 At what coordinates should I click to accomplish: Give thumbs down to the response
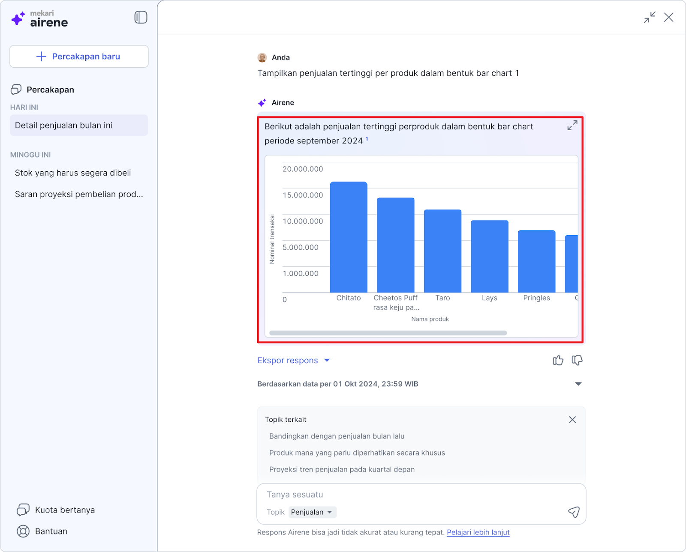577,361
